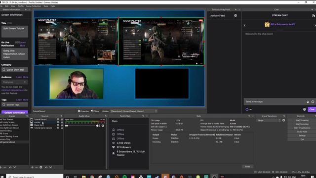Open the scene transition type dropdown
Image resolution: width=316 pixels, height=178 pixels.
pos(269,120)
